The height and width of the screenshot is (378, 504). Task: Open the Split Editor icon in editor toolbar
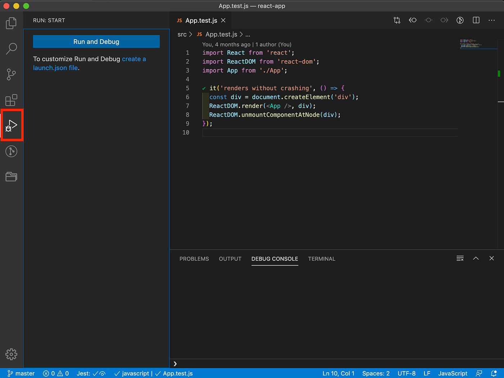pos(476,20)
